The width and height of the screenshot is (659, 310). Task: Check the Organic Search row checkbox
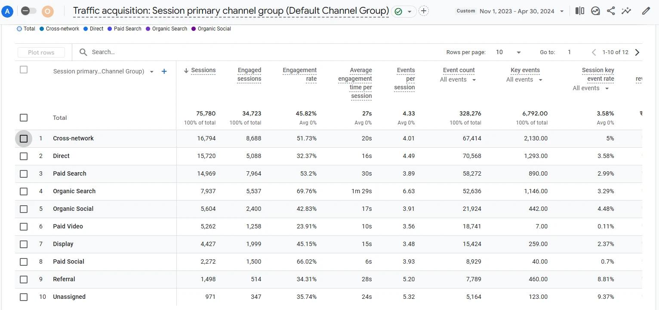tap(24, 191)
